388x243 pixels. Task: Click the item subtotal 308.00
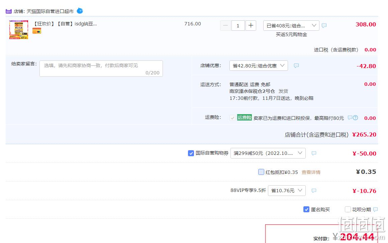pyautogui.click(x=366, y=24)
